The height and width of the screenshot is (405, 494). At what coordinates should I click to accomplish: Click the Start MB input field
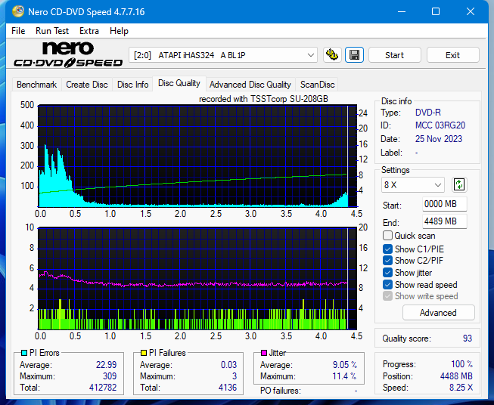(445, 204)
